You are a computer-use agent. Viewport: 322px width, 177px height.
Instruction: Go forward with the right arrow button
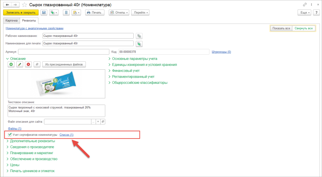coord(15,5)
